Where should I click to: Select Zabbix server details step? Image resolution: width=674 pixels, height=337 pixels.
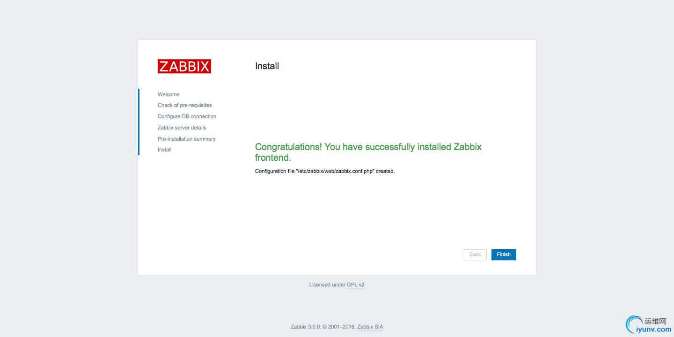click(x=182, y=128)
